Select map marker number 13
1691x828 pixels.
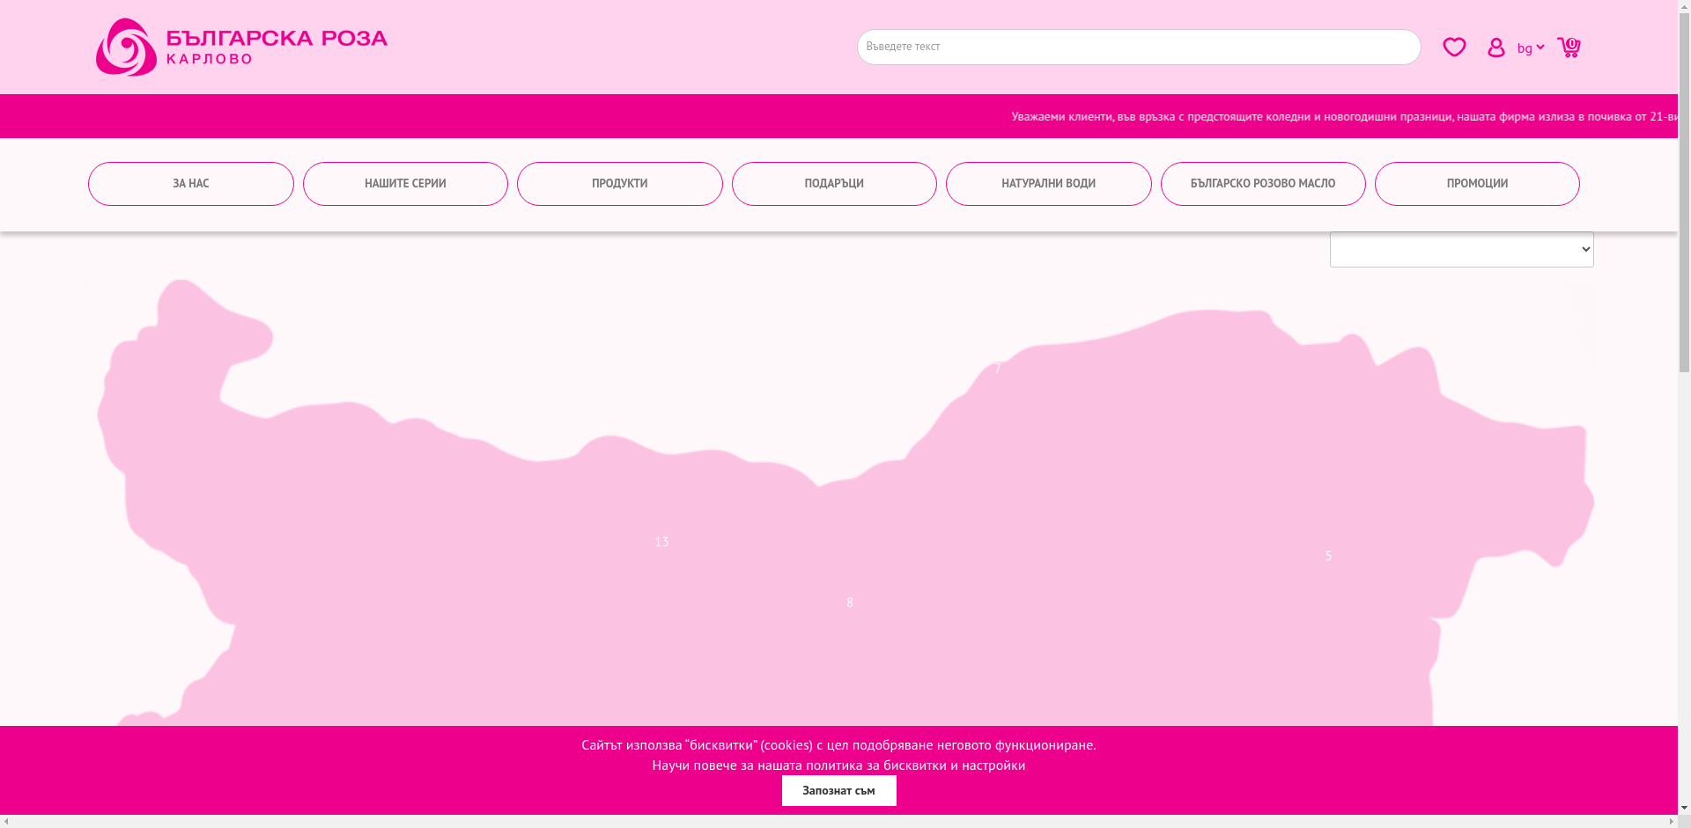[x=661, y=542]
